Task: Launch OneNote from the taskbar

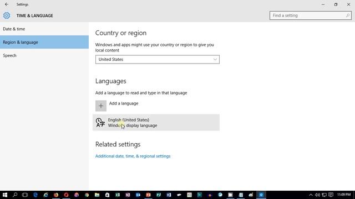Action: 128,195
